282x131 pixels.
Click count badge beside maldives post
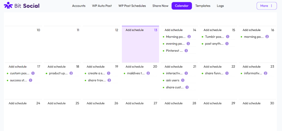(148, 73)
